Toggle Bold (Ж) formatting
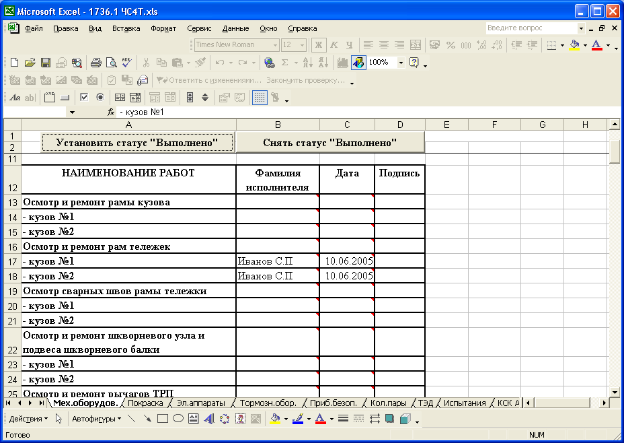 click(318, 45)
